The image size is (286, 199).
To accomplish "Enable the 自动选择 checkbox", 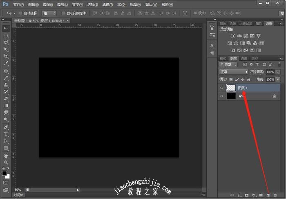I will (x=20, y=13).
